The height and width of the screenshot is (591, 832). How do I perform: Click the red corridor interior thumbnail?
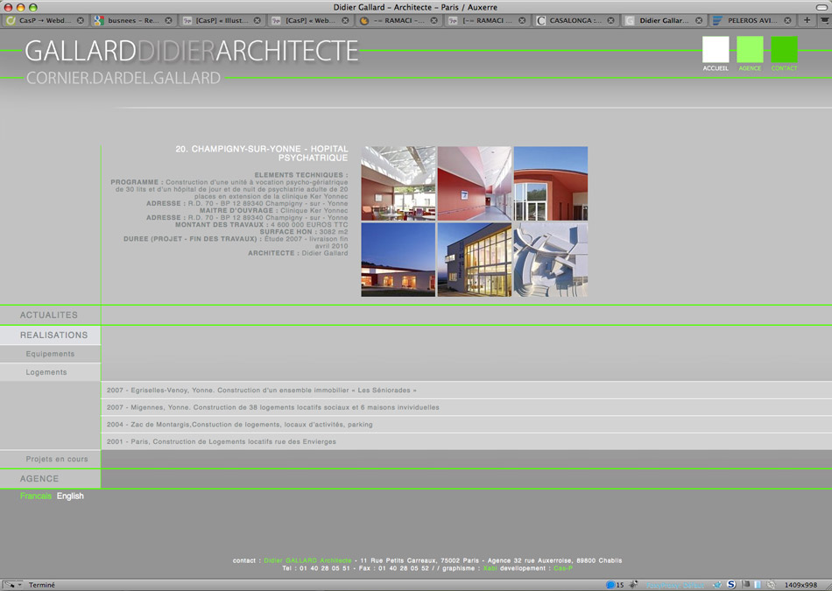click(474, 183)
